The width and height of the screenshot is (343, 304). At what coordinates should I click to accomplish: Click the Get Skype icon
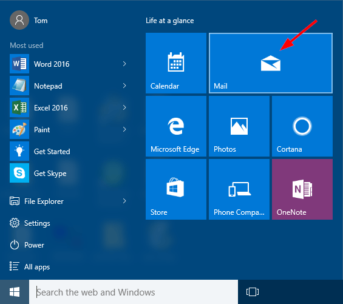19,173
